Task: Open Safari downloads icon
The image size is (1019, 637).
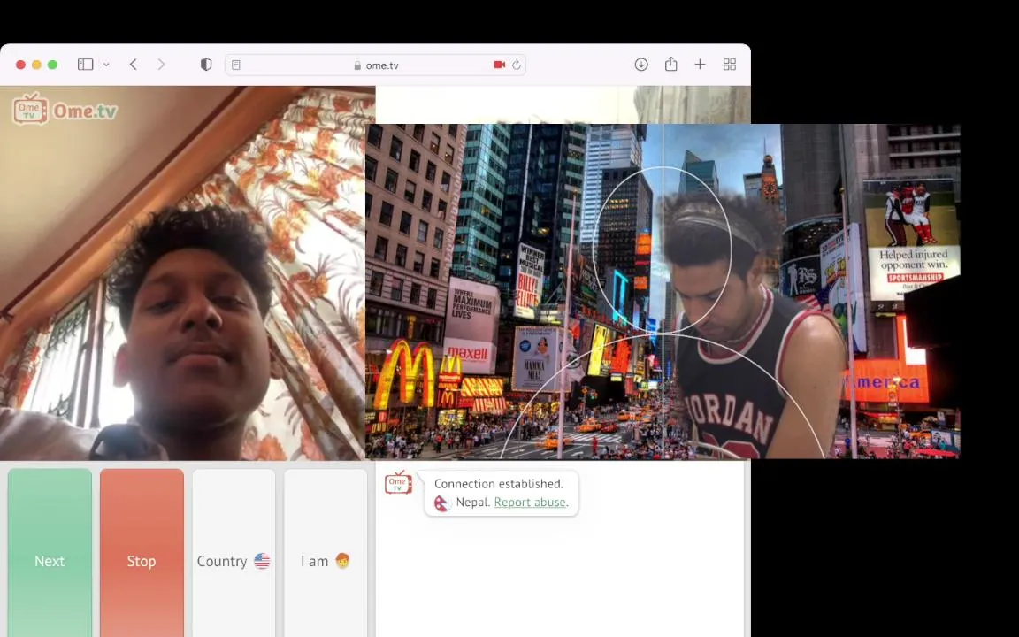Action: click(641, 65)
